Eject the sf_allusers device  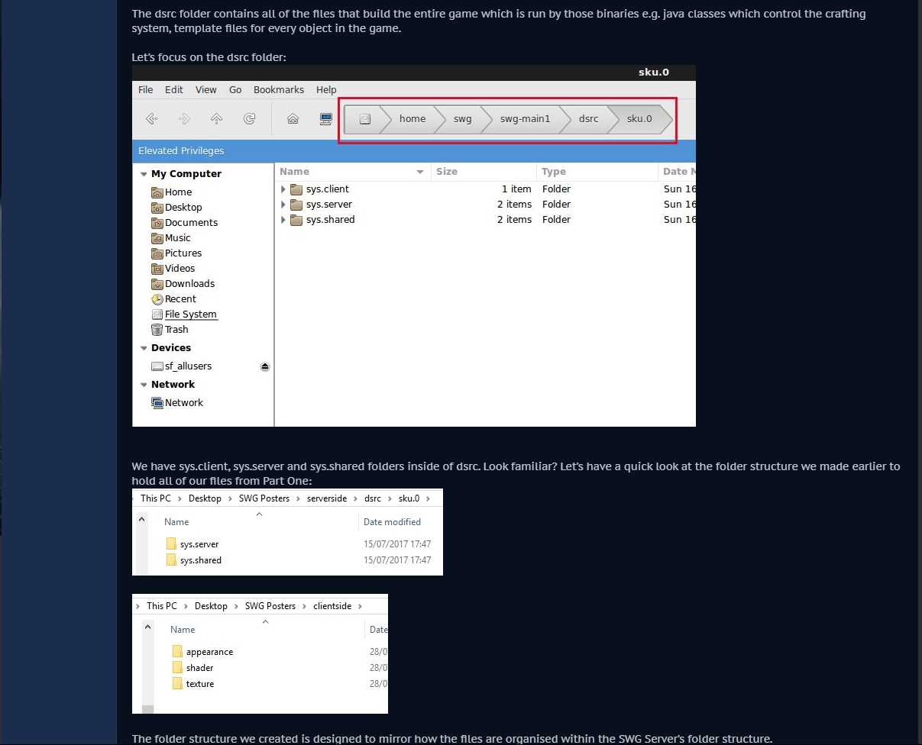pyautogui.click(x=265, y=366)
